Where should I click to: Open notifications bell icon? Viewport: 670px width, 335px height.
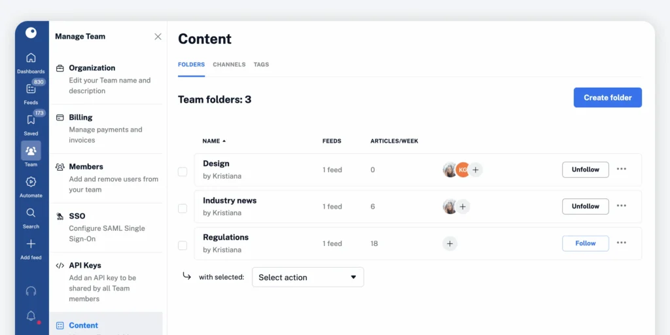tap(31, 317)
